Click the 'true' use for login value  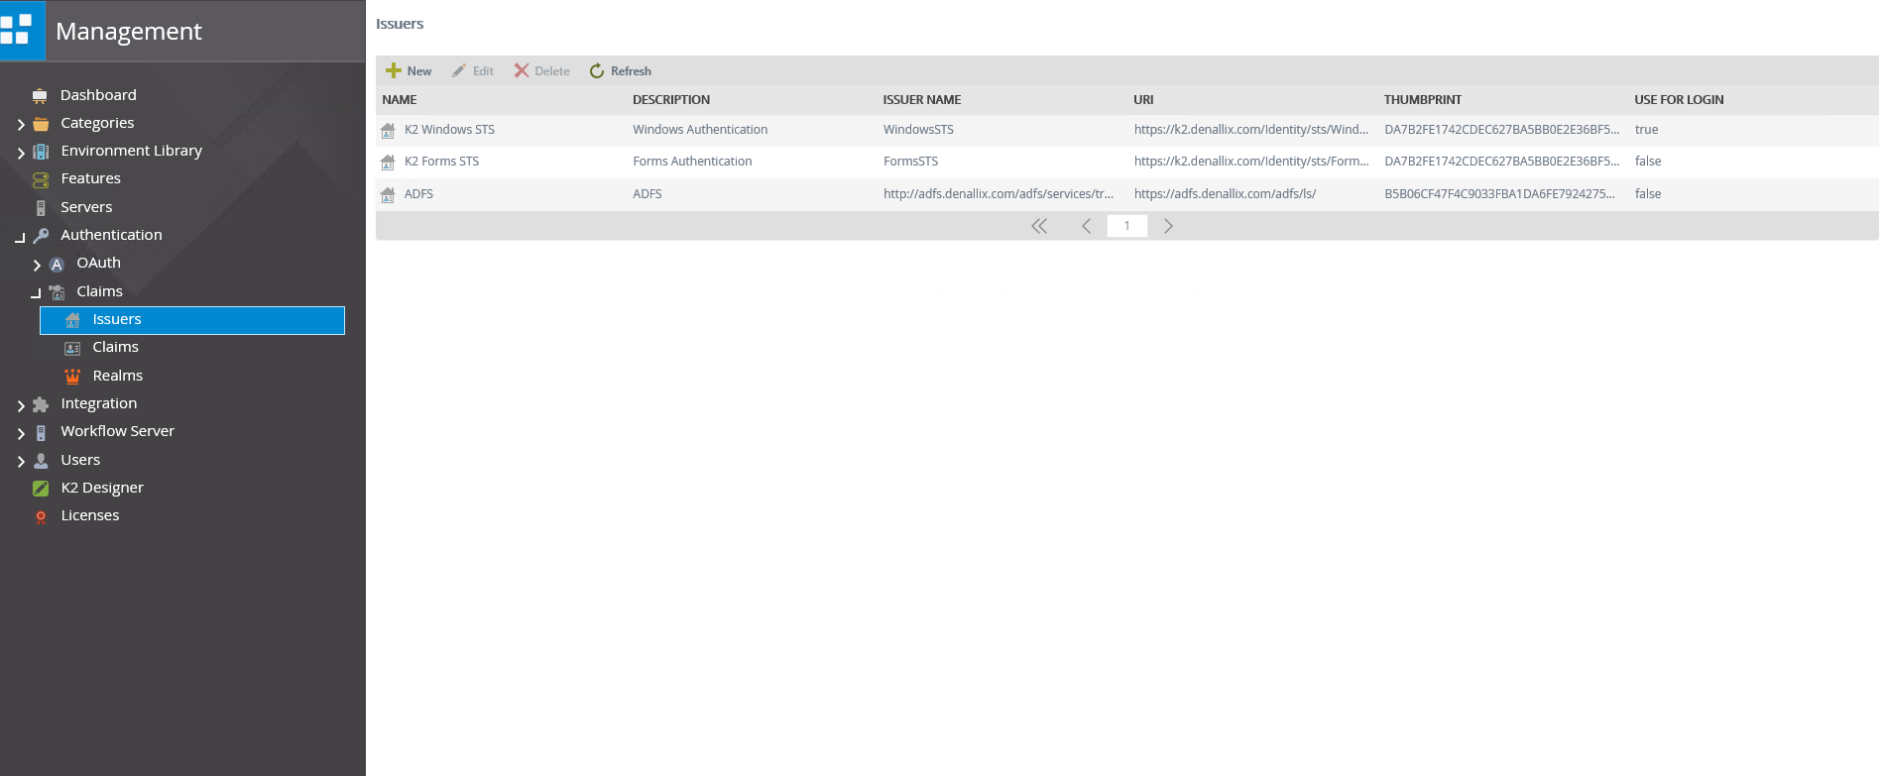(1646, 130)
